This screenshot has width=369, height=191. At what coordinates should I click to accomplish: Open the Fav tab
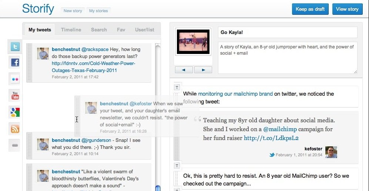coord(121,30)
